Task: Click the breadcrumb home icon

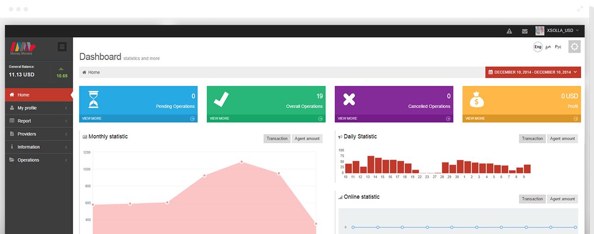Action: click(x=84, y=72)
